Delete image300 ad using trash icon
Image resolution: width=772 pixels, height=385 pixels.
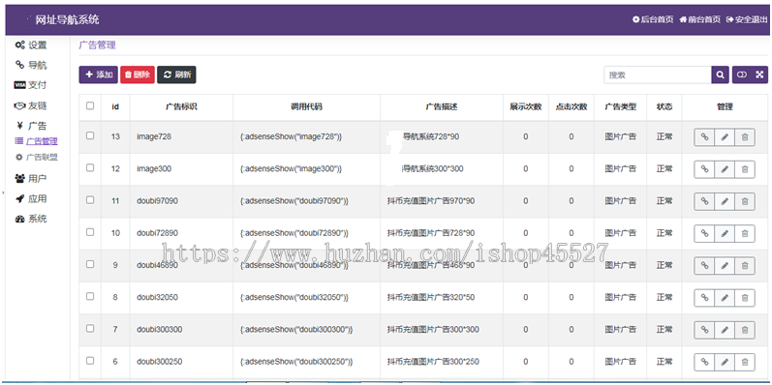(x=745, y=169)
